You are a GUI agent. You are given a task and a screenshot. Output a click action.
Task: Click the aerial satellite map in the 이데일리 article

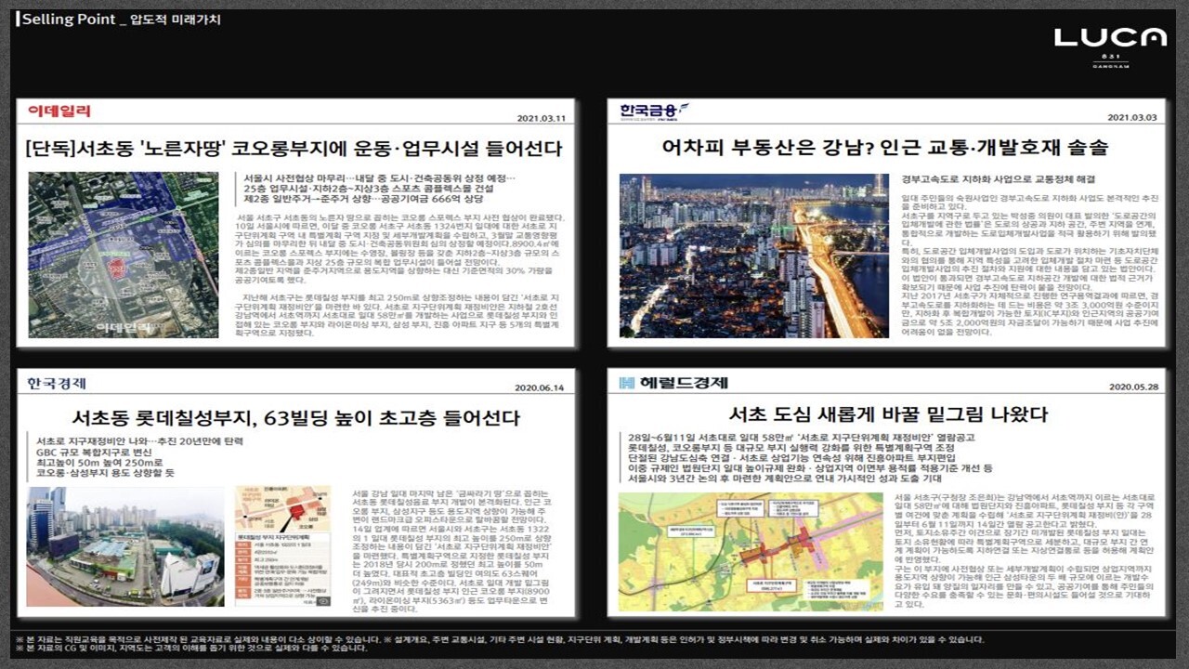point(124,255)
